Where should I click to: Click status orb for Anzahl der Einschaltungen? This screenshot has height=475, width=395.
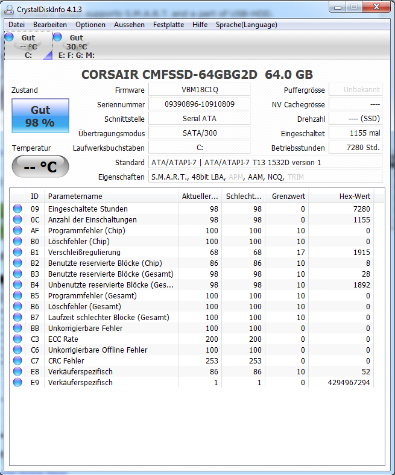[x=17, y=219]
